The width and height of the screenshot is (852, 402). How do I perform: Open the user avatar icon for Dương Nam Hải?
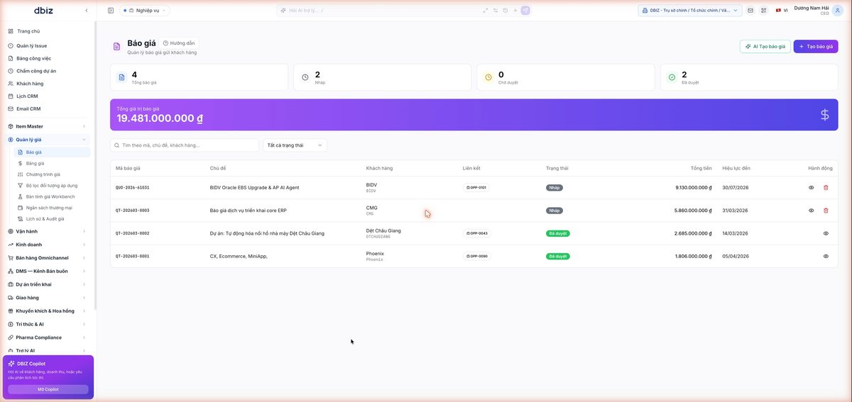(x=837, y=11)
